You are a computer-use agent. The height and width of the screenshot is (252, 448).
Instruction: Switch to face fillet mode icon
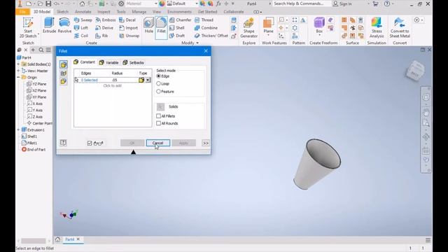(x=64, y=73)
